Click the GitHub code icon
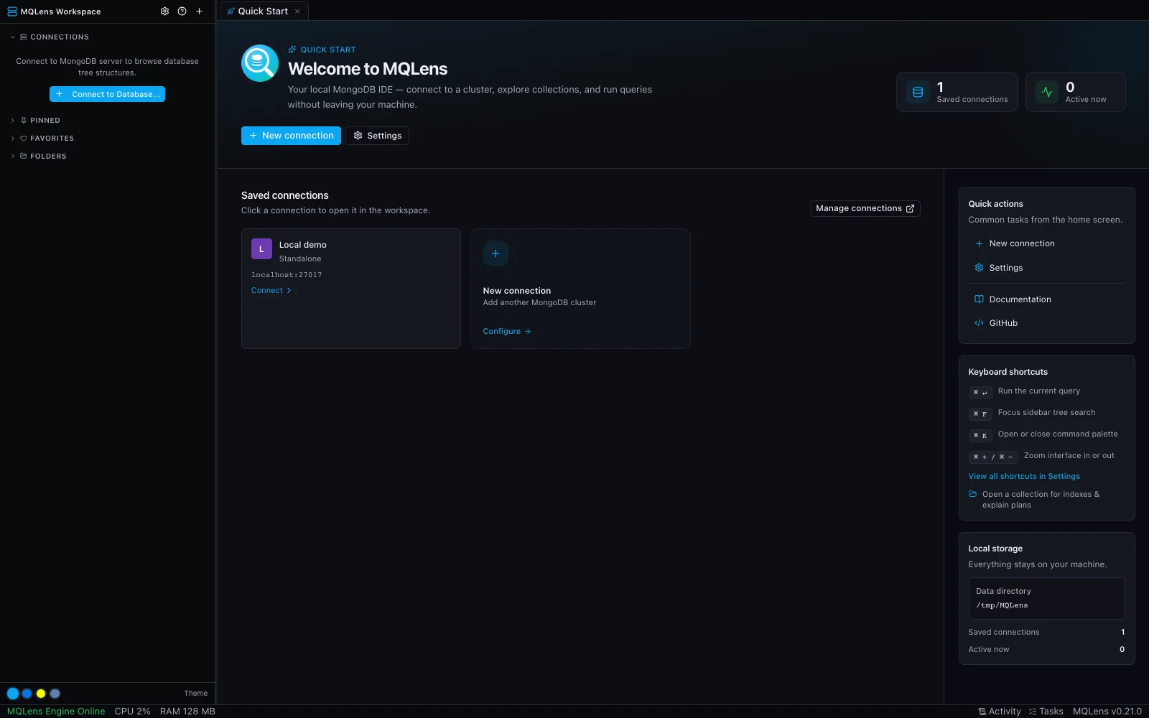The height and width of the screenshot is (718, 1149). pos(979,323)
